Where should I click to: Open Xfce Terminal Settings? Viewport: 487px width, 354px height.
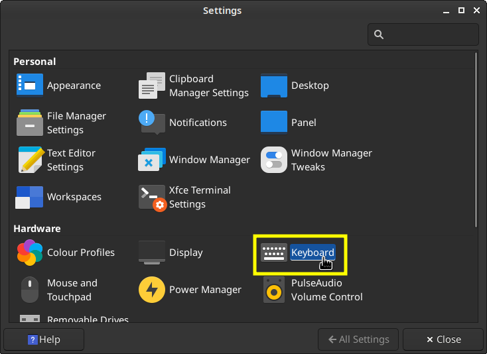point(152,197)
